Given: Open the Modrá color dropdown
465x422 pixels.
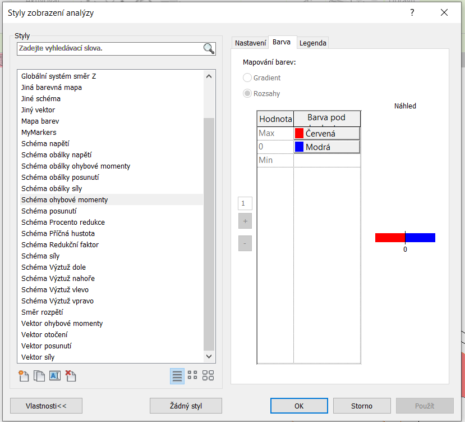Looking at the screenshot, I should click(x=326, y=147).
